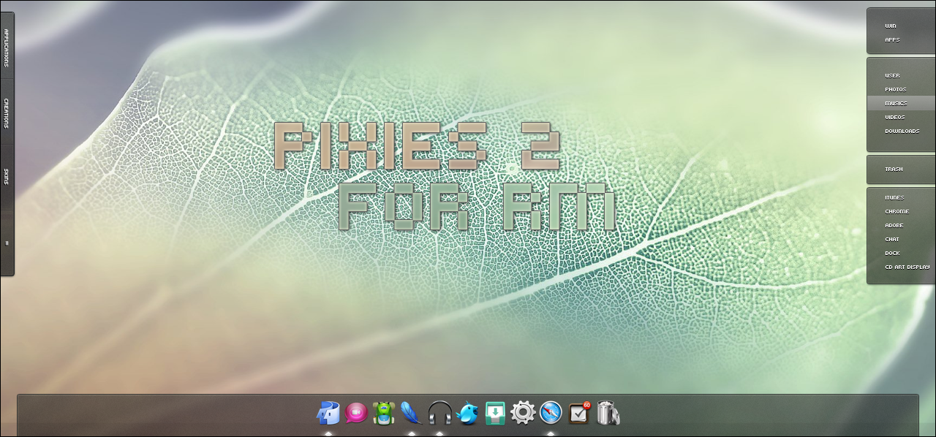Launch the headphones music app
936x437 pixels.
point(439,414)
